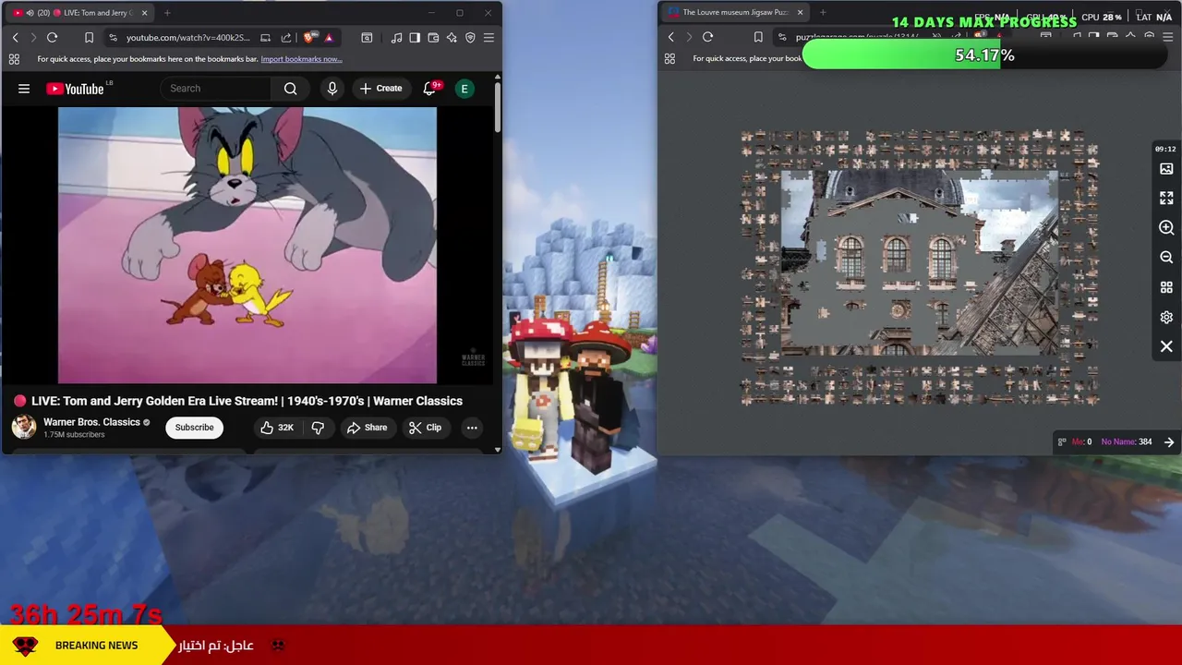1182x665 pixels.
Task: Close the LIVE: Tom and Jerry tab
Action: [144, 13]
